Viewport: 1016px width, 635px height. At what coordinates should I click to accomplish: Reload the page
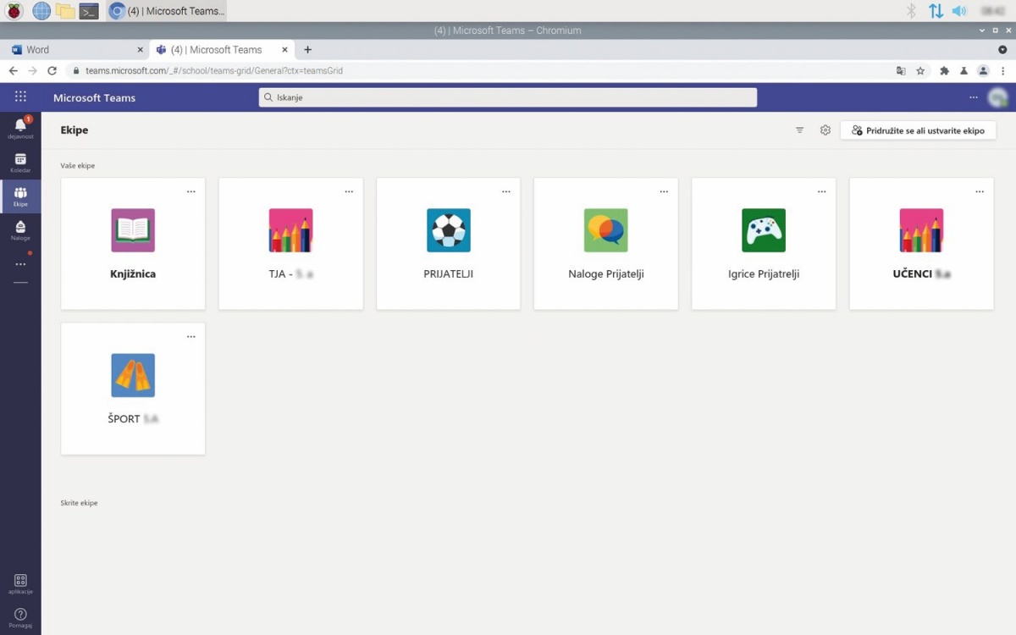tap(52, 71)
